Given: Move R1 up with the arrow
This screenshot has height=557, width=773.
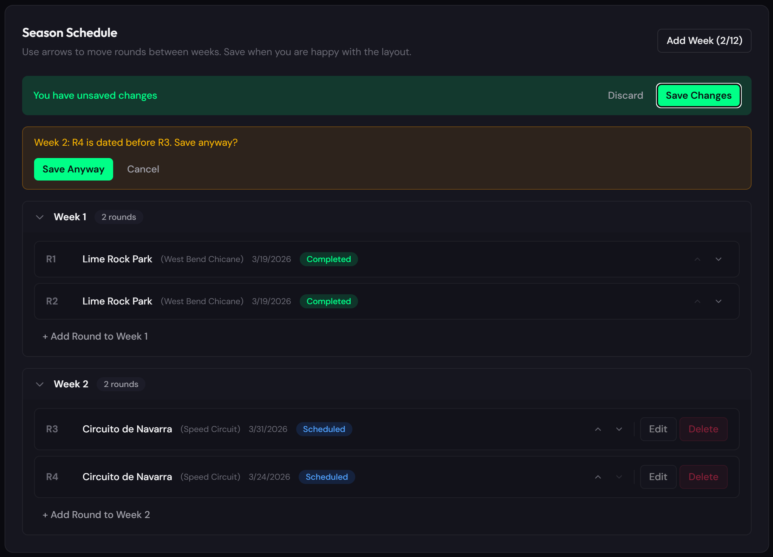Looking at the screenshot, I should 697,259.
